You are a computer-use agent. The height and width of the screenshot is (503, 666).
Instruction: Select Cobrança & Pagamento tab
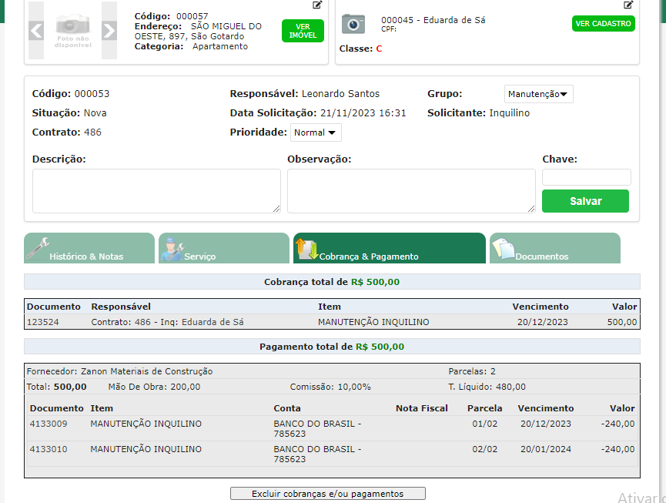[390, 248]
